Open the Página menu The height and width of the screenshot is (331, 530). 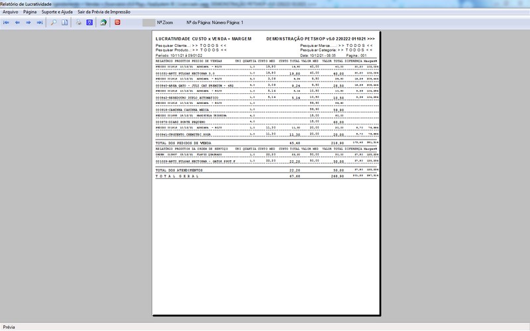pos(30,12)
